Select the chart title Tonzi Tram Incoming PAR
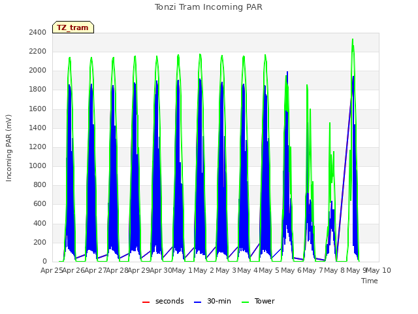This screenshot has width=418, height=314. pos(208,7)
